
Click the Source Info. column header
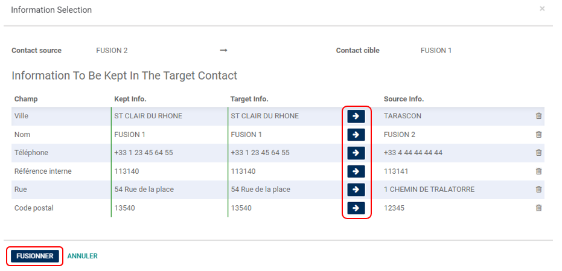coord(404,99)
